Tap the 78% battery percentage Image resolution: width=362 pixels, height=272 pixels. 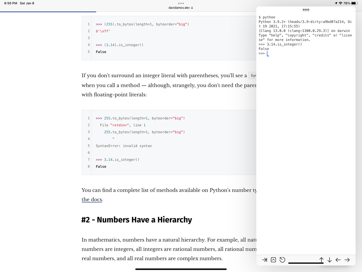[347, 3]
